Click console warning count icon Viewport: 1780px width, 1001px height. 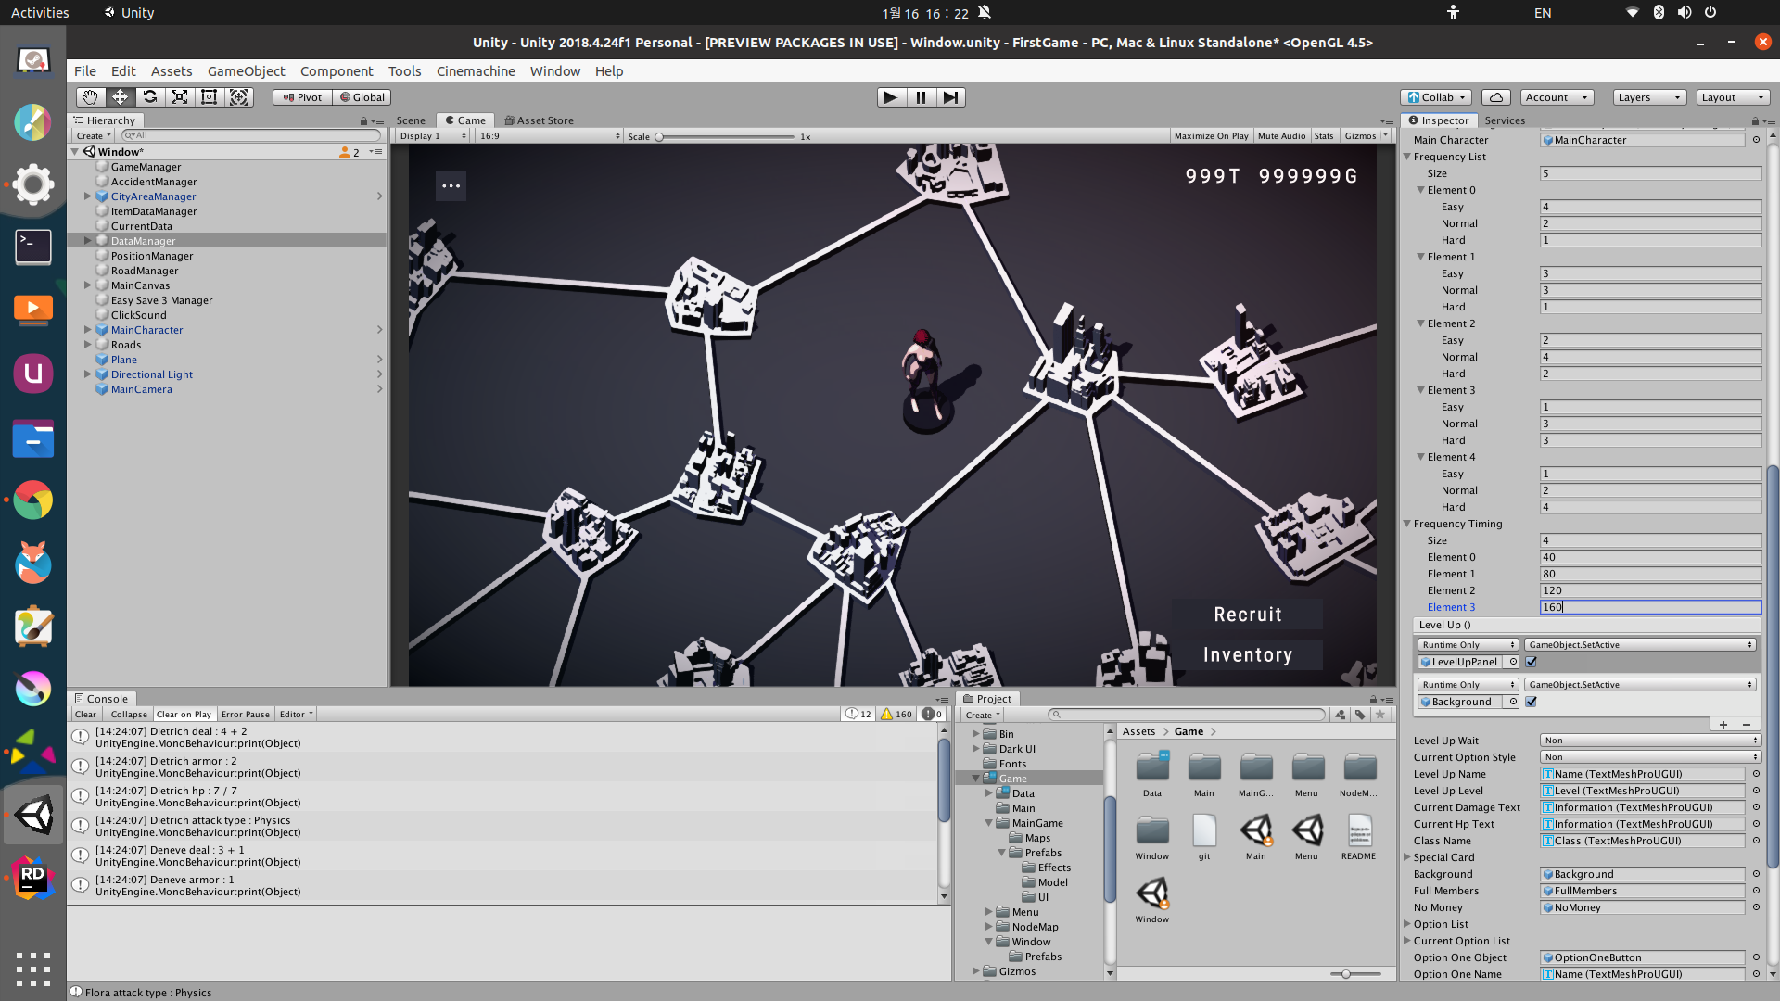[x=896, y=714]
